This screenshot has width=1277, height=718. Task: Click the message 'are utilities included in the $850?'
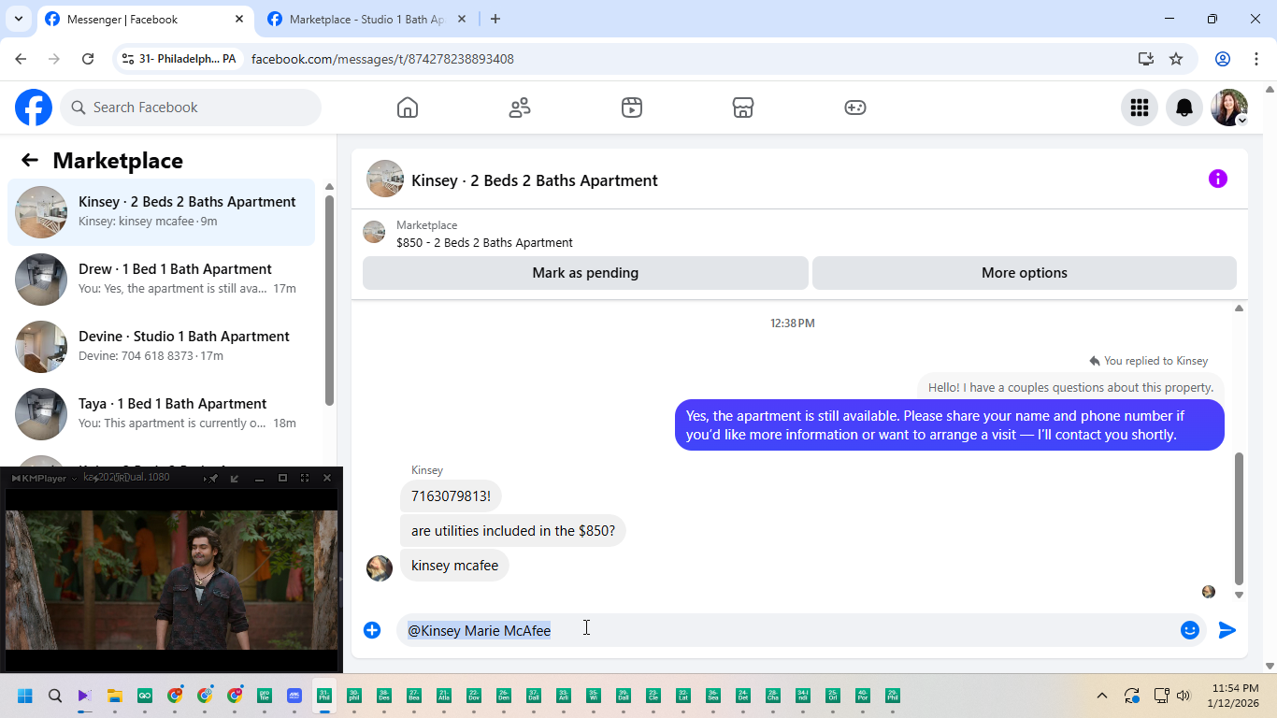(513, 530)
